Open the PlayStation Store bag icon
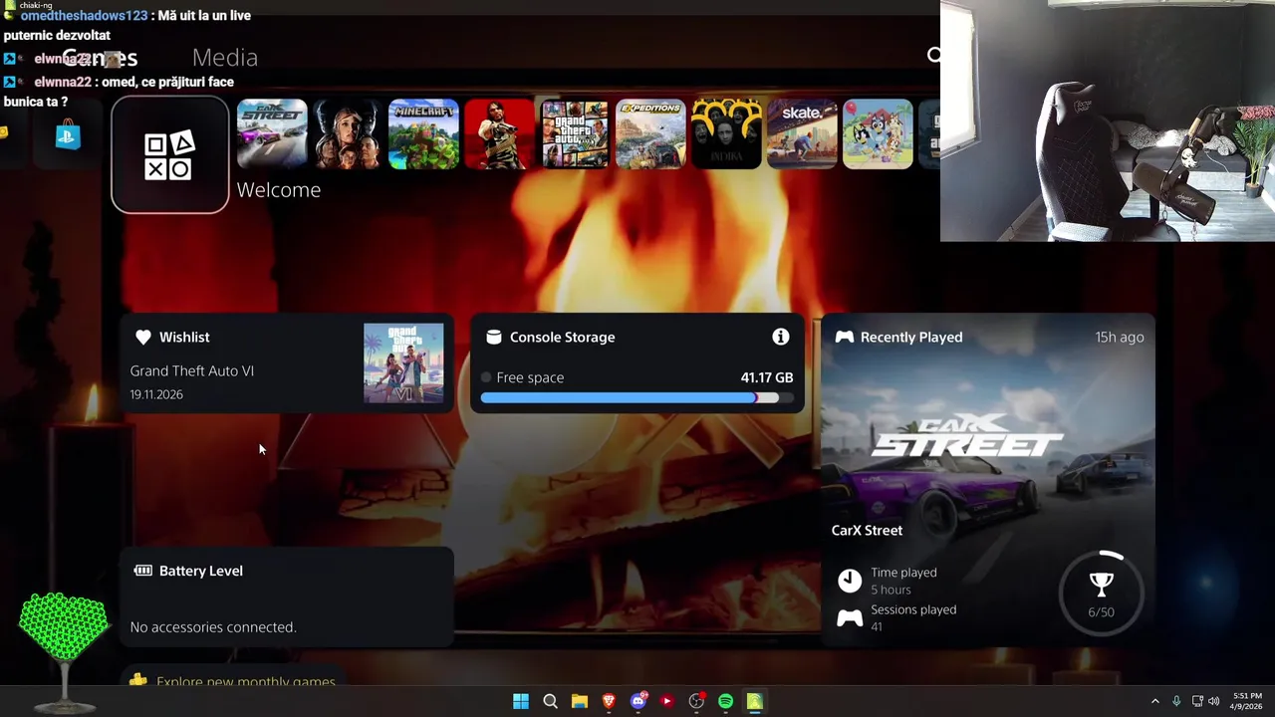 [68, 135]
